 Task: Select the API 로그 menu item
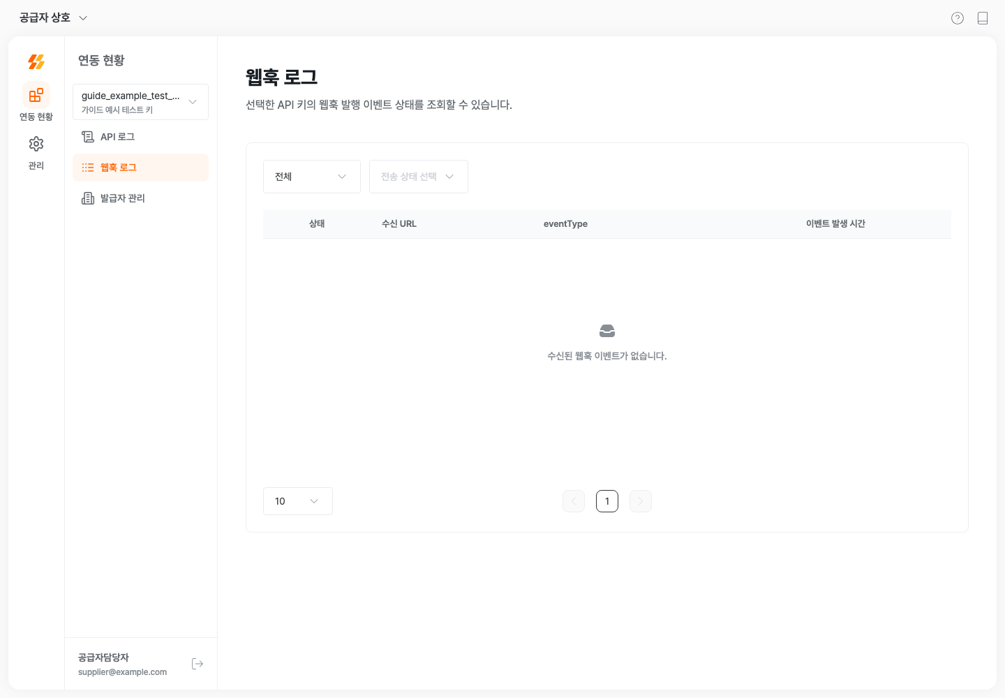[x=140, y=137]
